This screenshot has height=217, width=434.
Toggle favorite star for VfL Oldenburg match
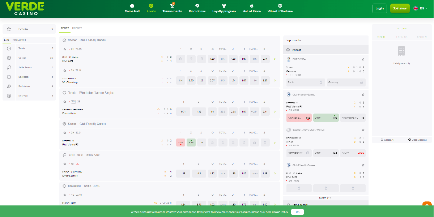point(65,71)
